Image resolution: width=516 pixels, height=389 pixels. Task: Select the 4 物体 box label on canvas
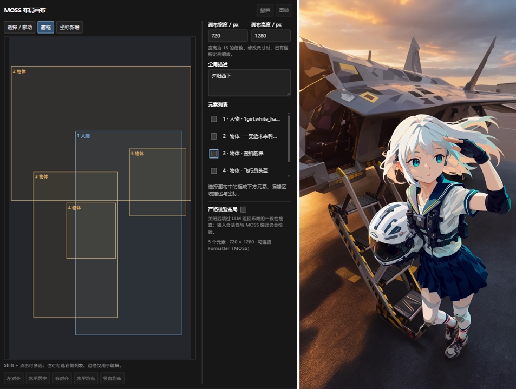tap(74, 208)
